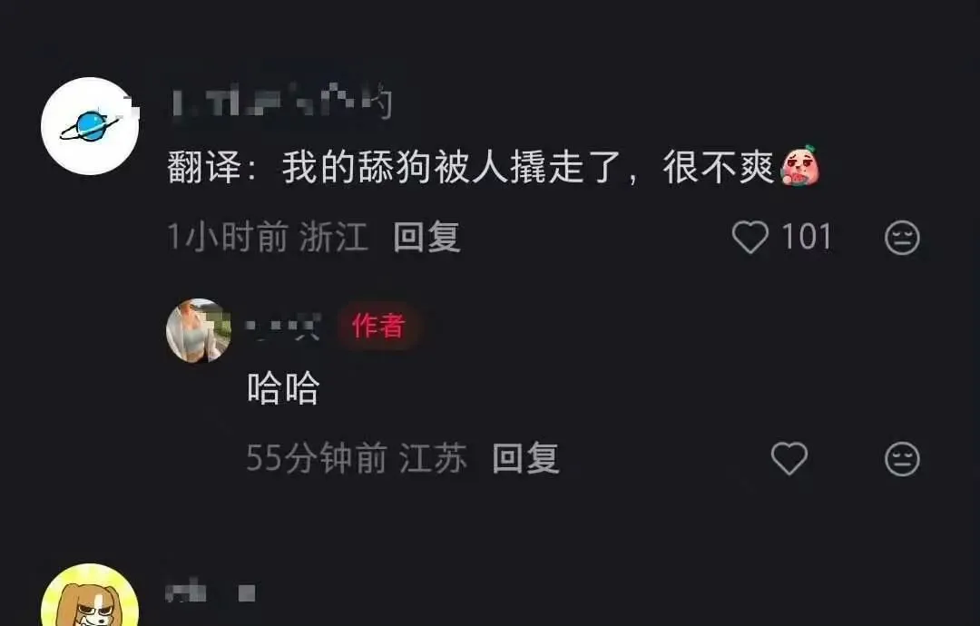Image resolution: width=980 pixels, height=626 pixels.
Task: Select the 哈哈 reply text
Action: pyautogui.click(x=284, y=388)
